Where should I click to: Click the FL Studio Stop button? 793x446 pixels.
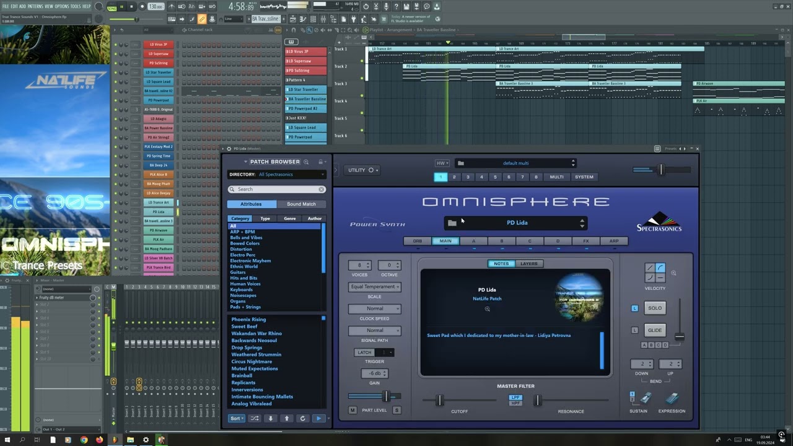(131, 7)
